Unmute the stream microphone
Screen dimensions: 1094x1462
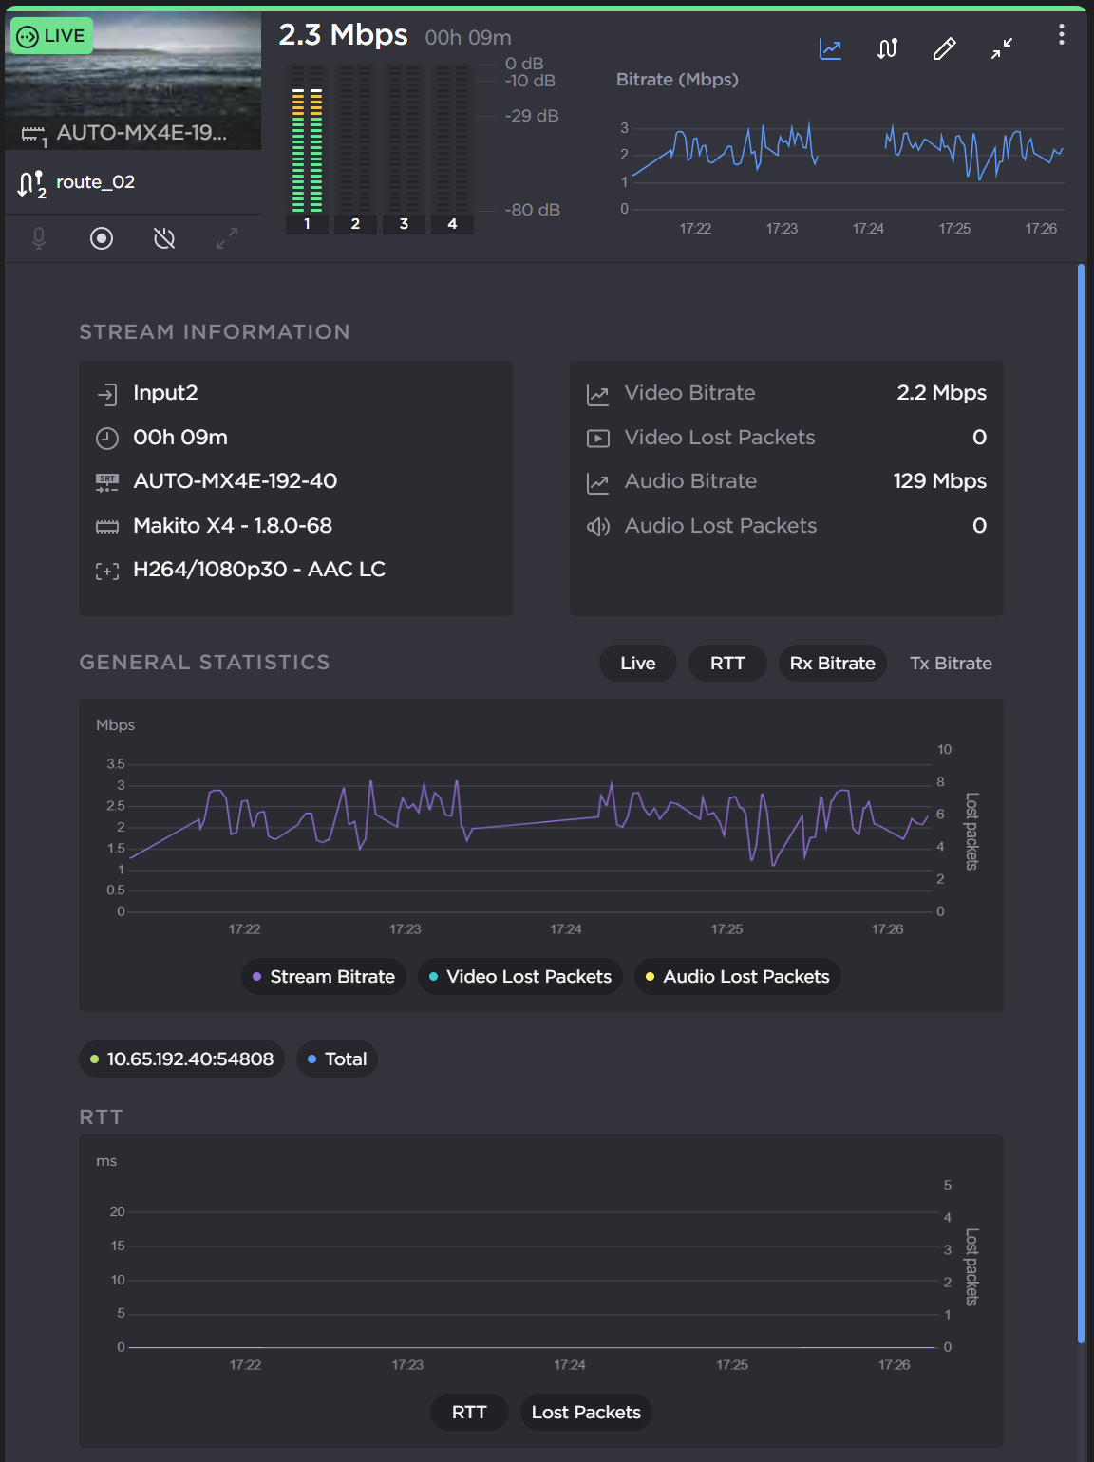(38, 238)
